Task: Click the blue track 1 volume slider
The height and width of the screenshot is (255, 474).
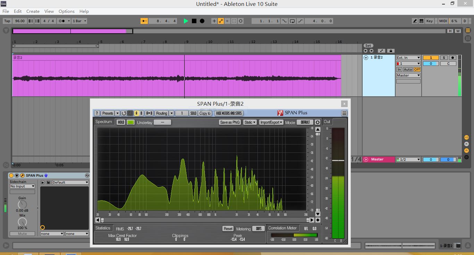Action: point(431,64)
